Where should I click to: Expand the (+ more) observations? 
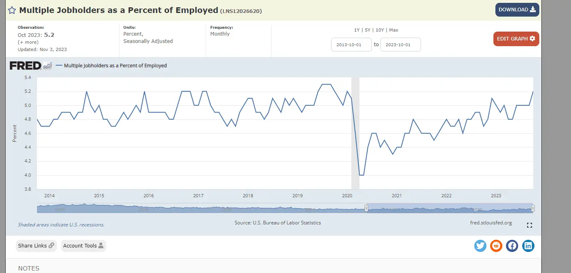(x=28, y=42)
